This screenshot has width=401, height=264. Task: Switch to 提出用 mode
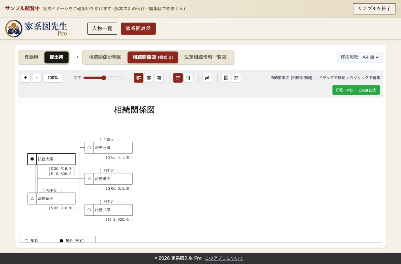click(x=56, y=57)
